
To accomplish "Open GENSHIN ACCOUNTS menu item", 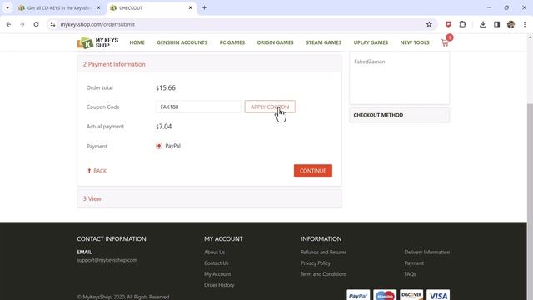I will tap(182, 42).
